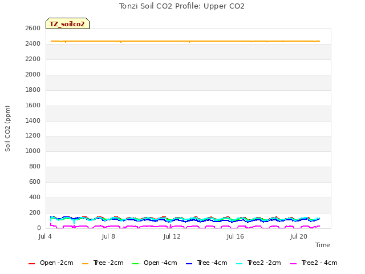Click the orange line near 2400 ppm
The height and width of the screenshot is (274, 365).
coord(185,41)
